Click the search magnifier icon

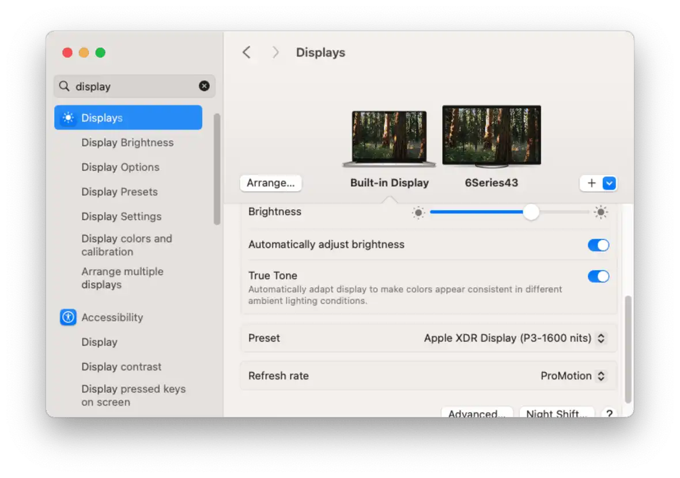point(64,86)
